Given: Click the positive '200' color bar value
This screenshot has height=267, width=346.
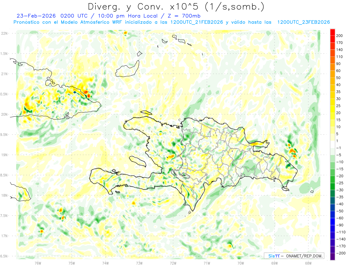Looking at the screenshot, I should (x=340, y=36).
